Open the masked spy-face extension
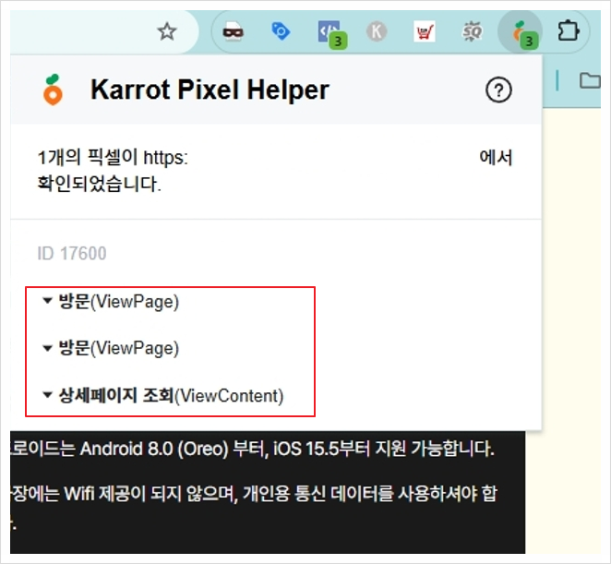 point(233,31)
